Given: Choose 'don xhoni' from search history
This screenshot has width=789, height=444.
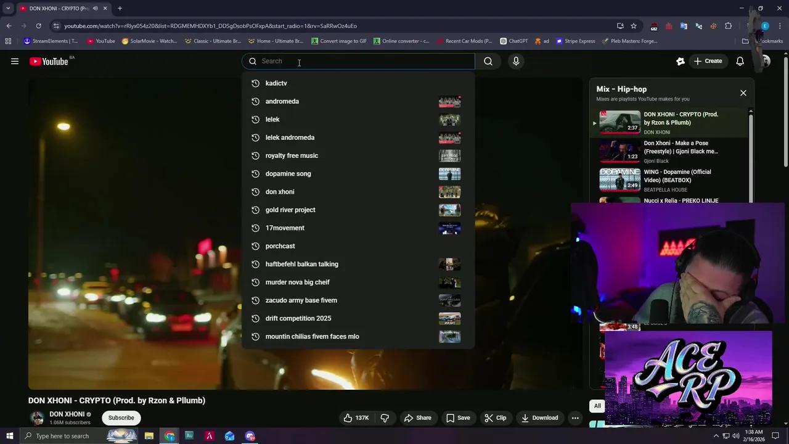Looking at the screenshot, I should pos(358,192).
